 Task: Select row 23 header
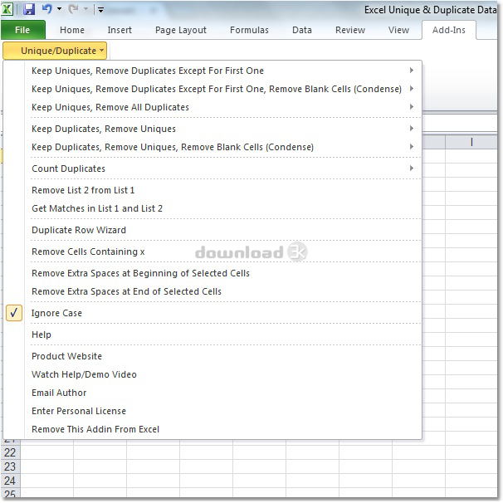pos(10,466)
